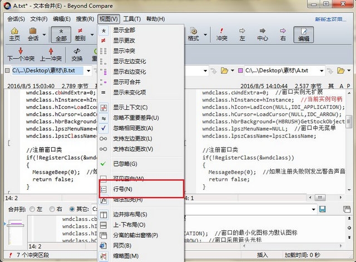Toggle the 全部 show-all toolbar button
Image resolution: width=356 pixels, height=262 pixels.
(x=61, y=34)
